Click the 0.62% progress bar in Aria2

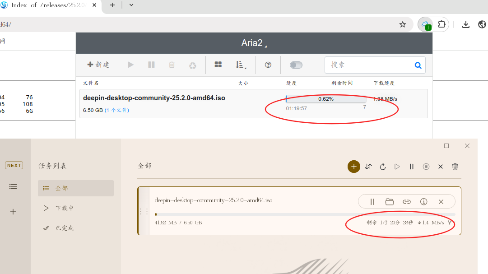pyautogui.click(x=326, y=99)
